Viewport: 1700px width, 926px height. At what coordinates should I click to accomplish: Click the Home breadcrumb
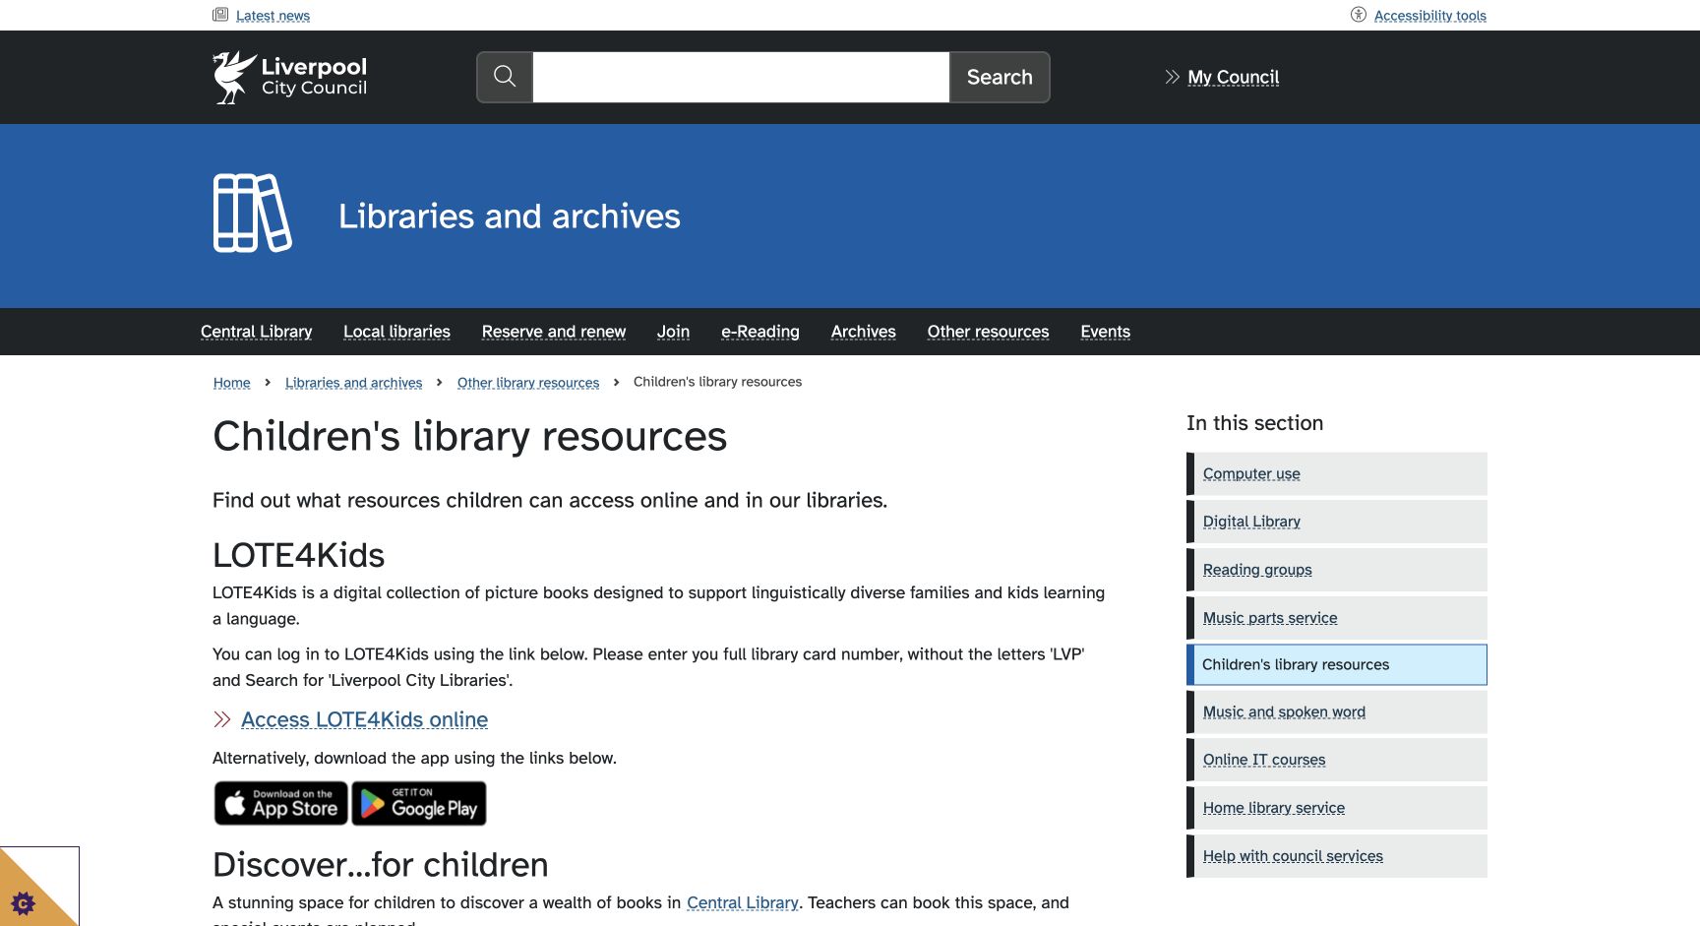point(232,383)
